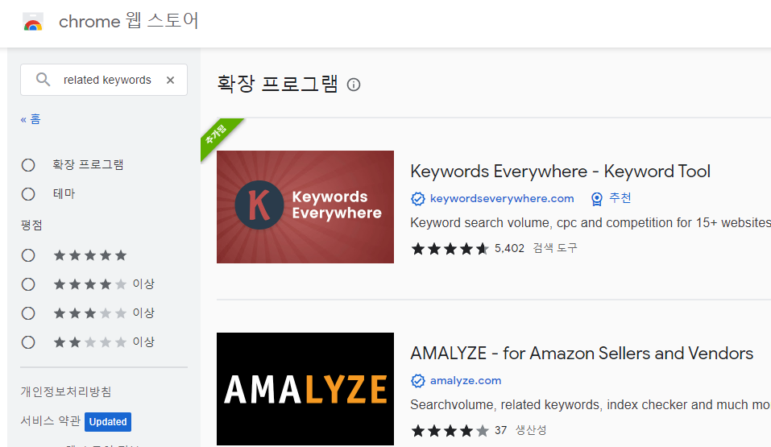
Task: Clear the related keywords search text
Action: pos(170,81)
